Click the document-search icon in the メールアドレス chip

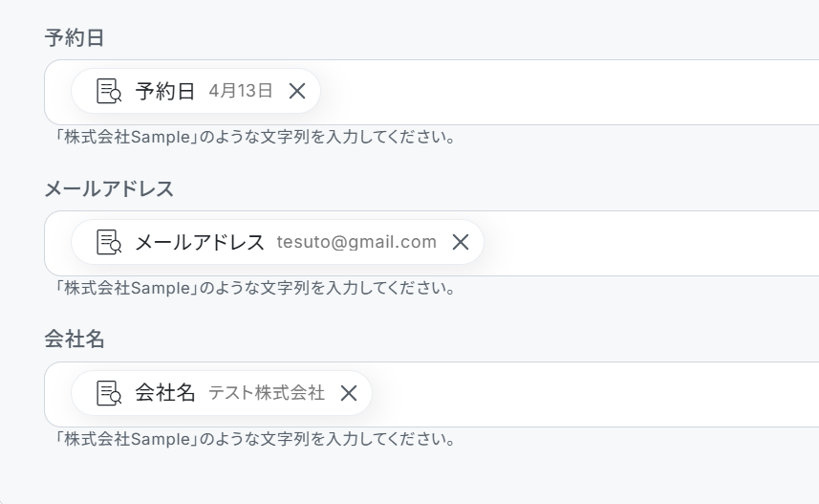(x=109, y=242)
